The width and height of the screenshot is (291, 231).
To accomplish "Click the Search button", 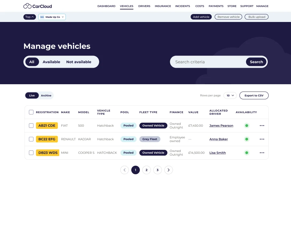I will pos(256,62).
